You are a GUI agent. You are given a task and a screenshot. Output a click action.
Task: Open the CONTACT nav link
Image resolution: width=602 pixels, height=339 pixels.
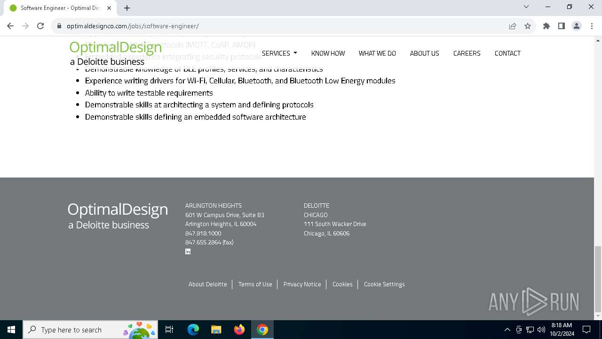coord(507,53)
